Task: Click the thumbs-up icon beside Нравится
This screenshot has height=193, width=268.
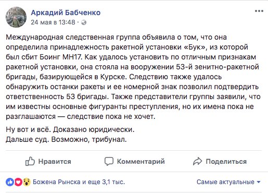Action: click(30, 161)
